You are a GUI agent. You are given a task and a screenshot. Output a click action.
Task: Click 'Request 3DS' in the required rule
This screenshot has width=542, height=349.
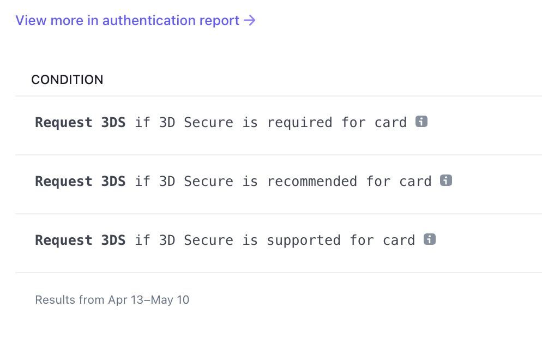80,123
